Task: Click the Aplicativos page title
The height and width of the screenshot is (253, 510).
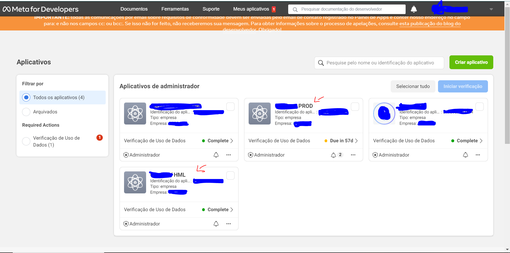Action: click(x=34, y=62)
